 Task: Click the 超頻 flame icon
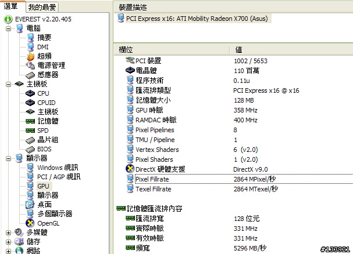[x=30, y=56]
